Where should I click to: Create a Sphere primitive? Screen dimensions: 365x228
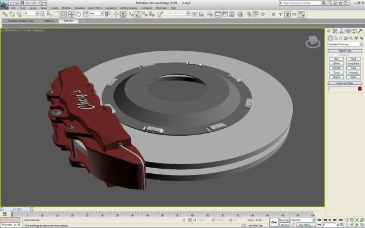(x=336, y=63)
